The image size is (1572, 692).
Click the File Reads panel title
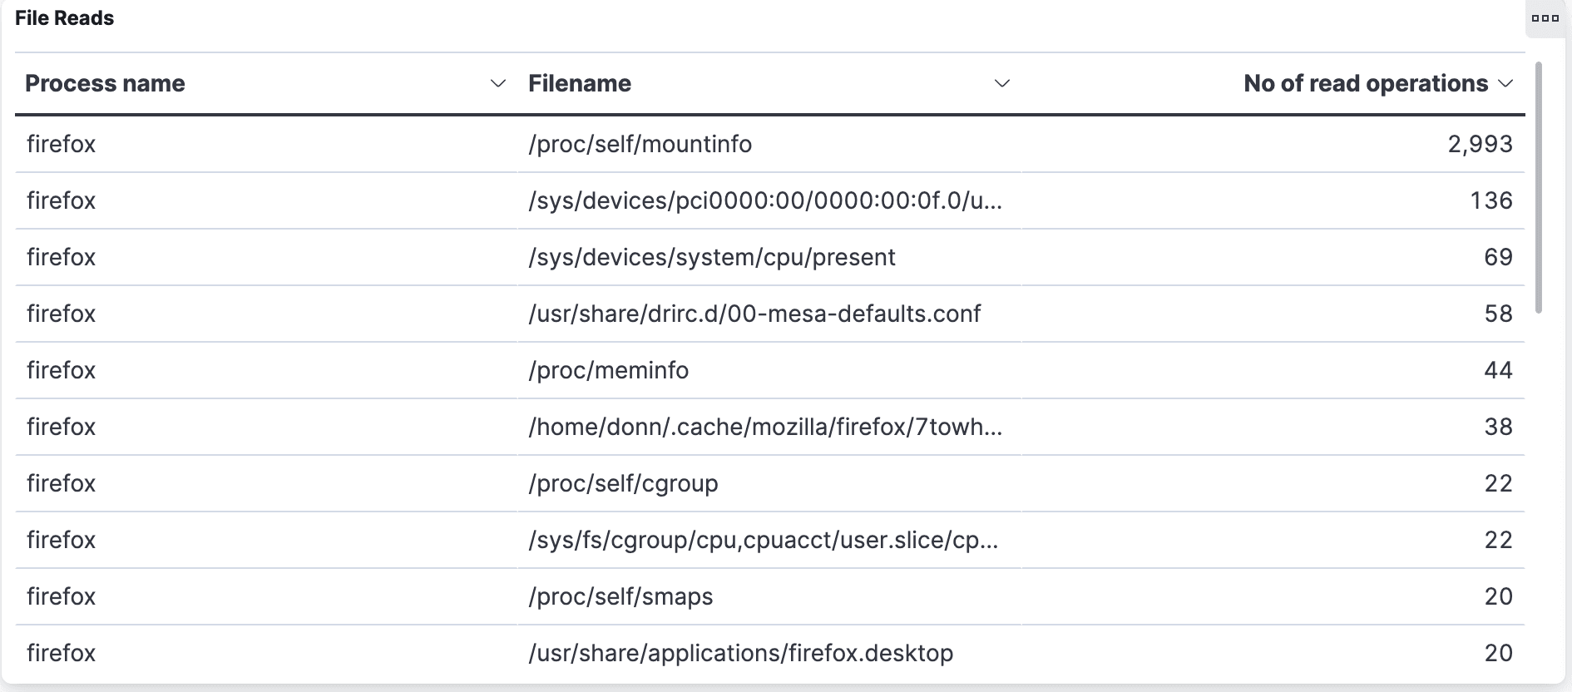click(x=65, y=18)
